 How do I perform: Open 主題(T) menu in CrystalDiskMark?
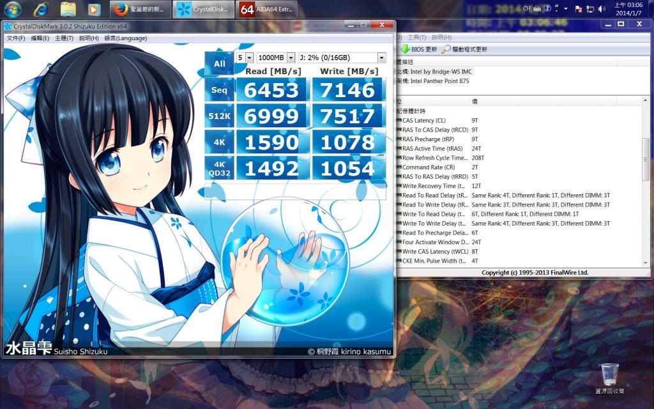pyautogui.click(x=64, y=38)
